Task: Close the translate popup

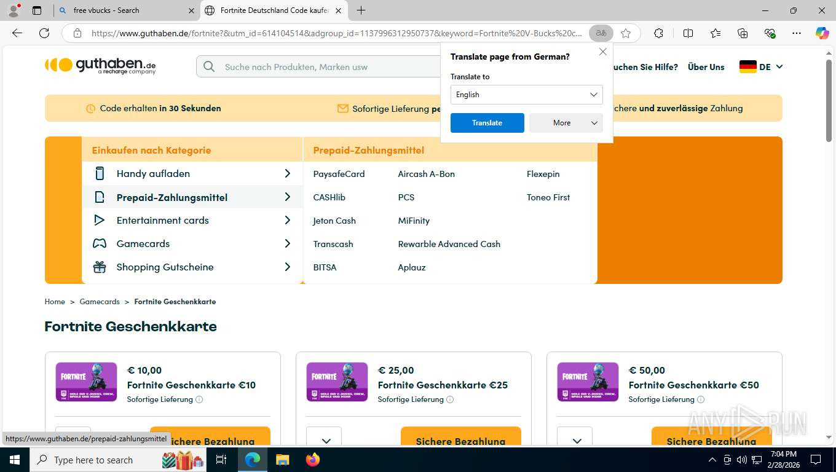Action: pos(603,52)
